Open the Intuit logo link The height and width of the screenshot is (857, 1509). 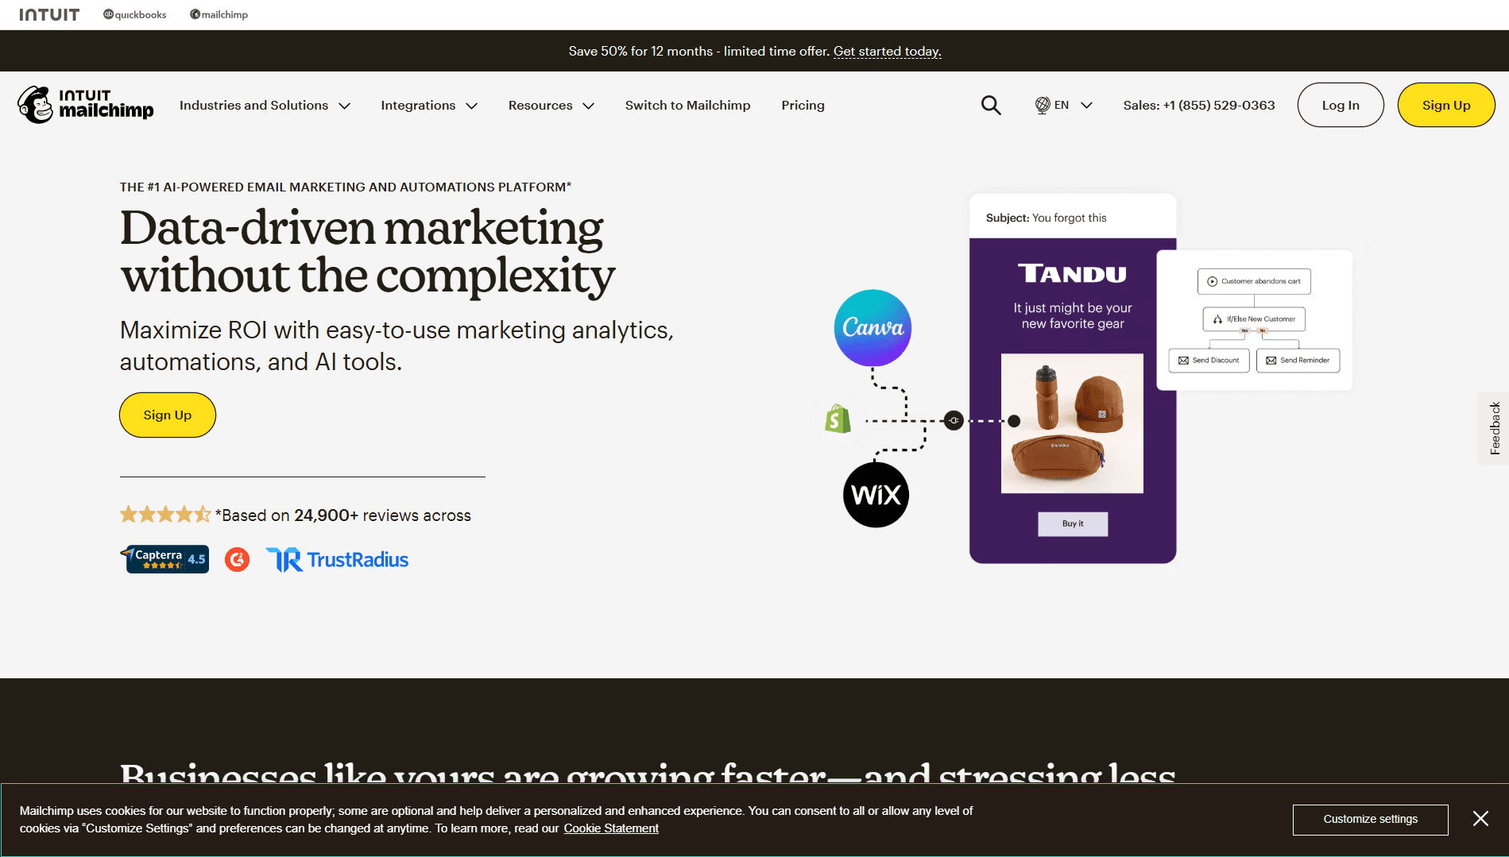click(x=49, y=14)
